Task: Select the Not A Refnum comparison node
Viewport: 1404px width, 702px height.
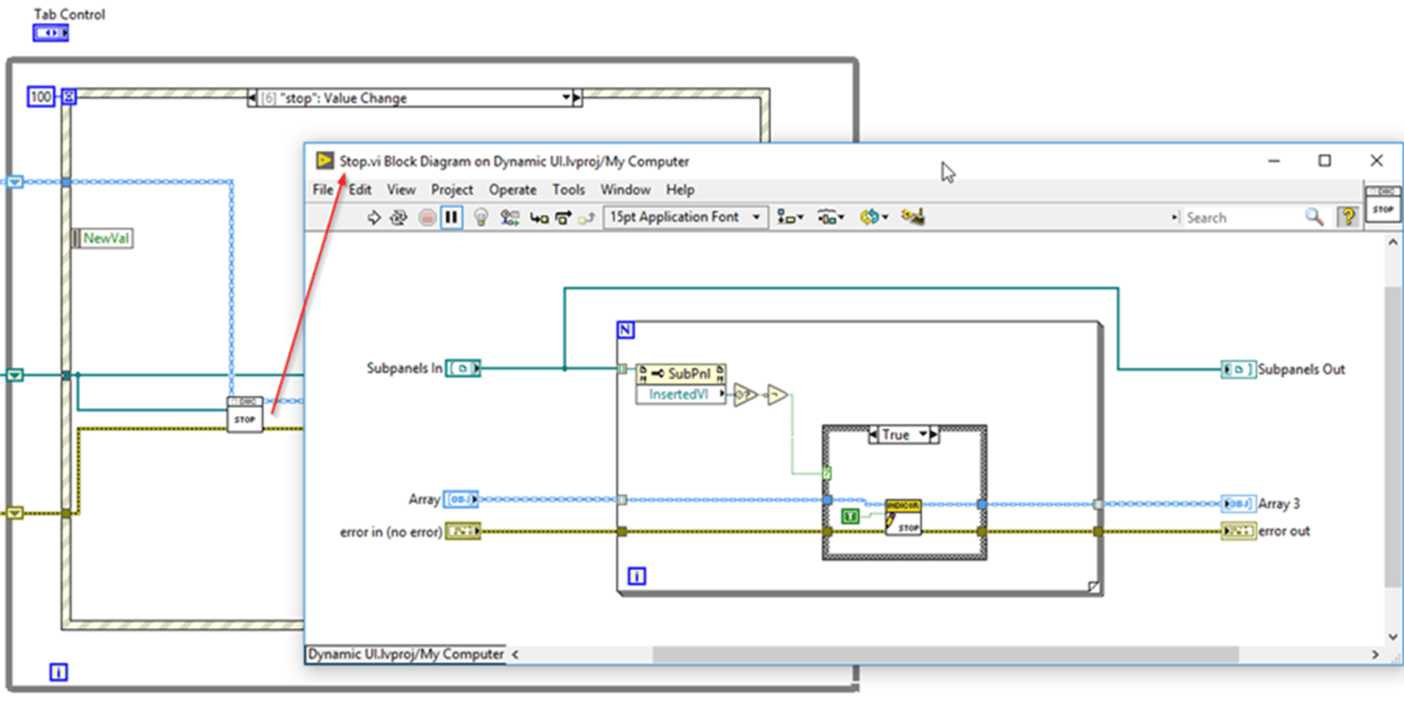Action: click(x=745, y=395)
